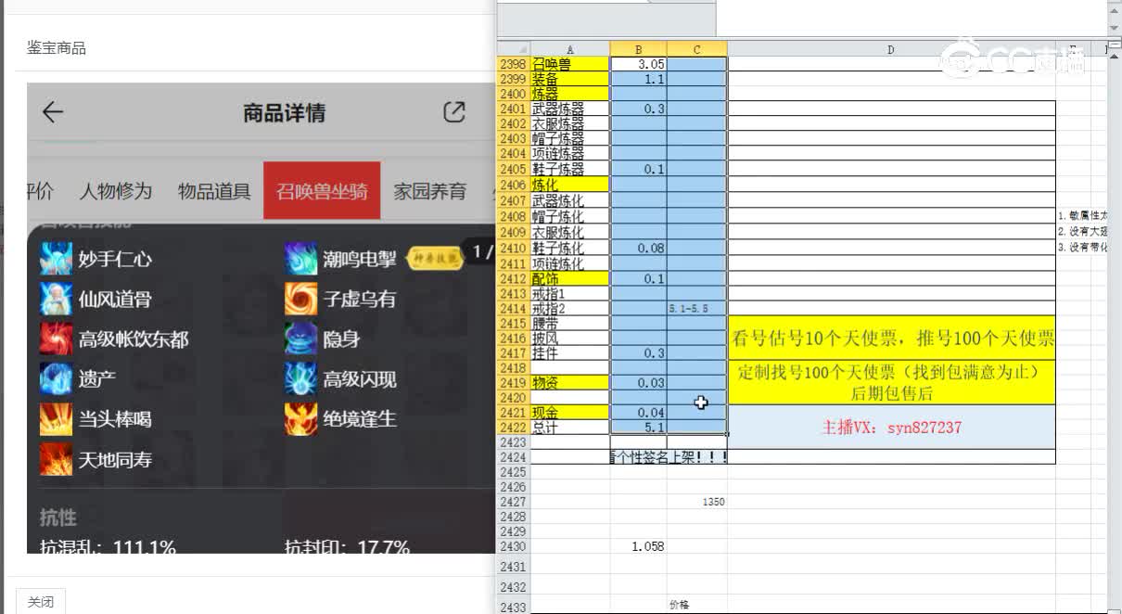Click the yellow 物资 cell
The width and height of the screenshot is (1122, 614).
569,382
